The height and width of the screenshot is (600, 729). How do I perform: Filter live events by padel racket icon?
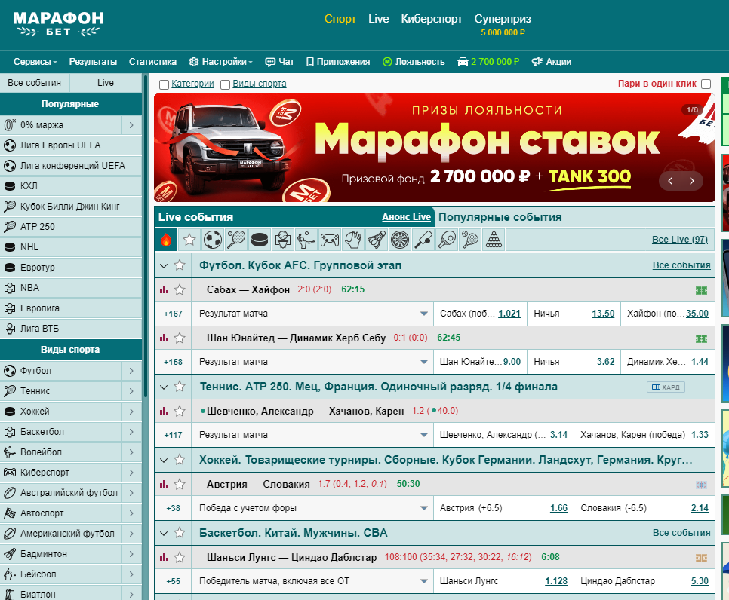[470, 240]
